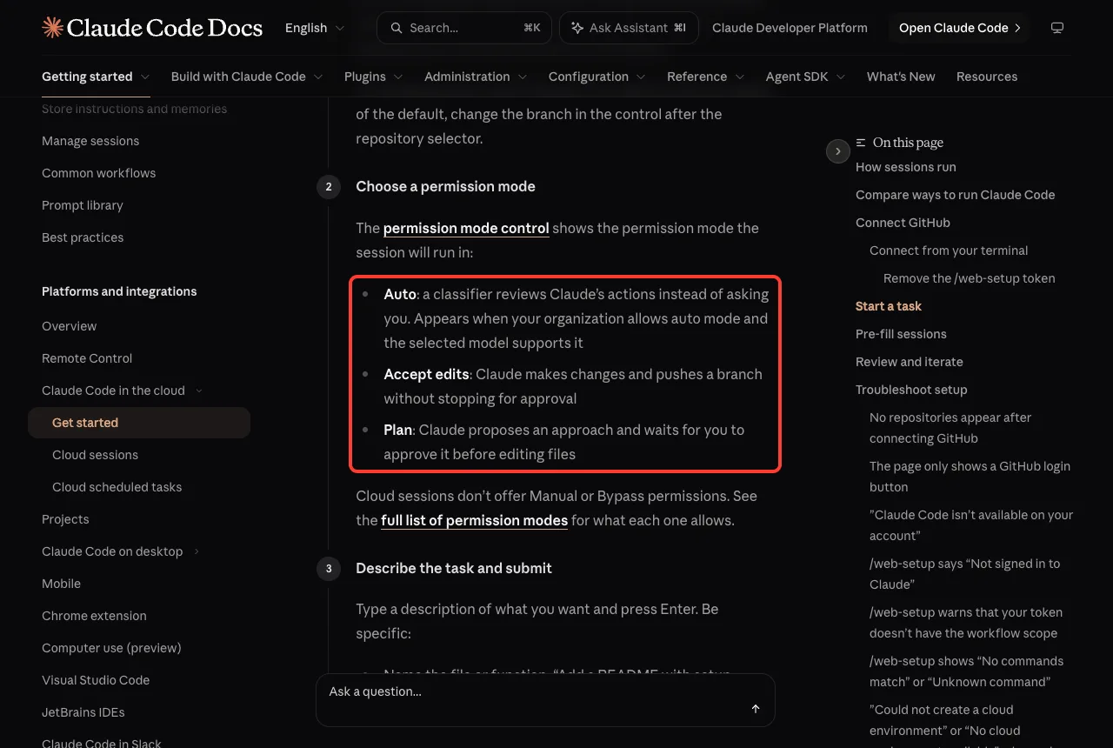Click the Claude Code Docs logo
Image resolution: width=1113 pixels, height=748 pixels.
click(152, 28)
